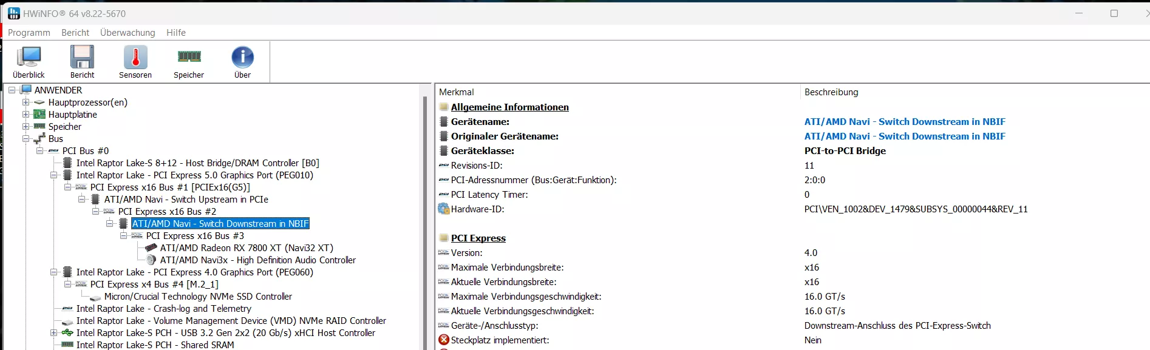Viewport: 1150px width, 350px height.
Task: Click the Volume Management Device drive icon
Action: [67, 321]
